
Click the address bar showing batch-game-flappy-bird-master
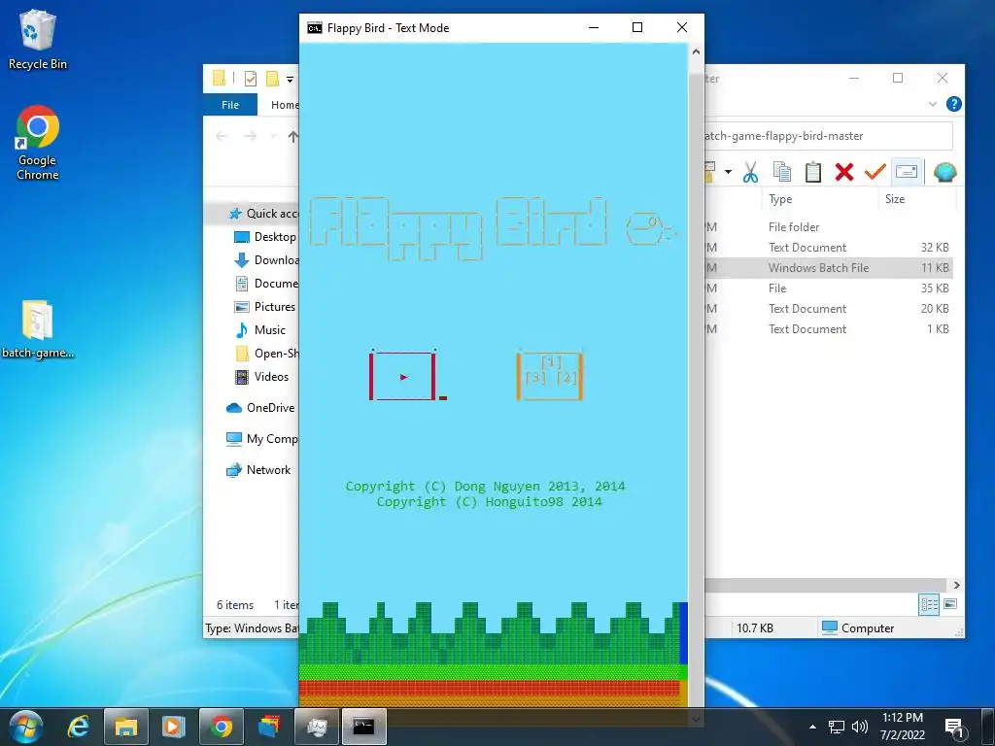tap(828, 136)
